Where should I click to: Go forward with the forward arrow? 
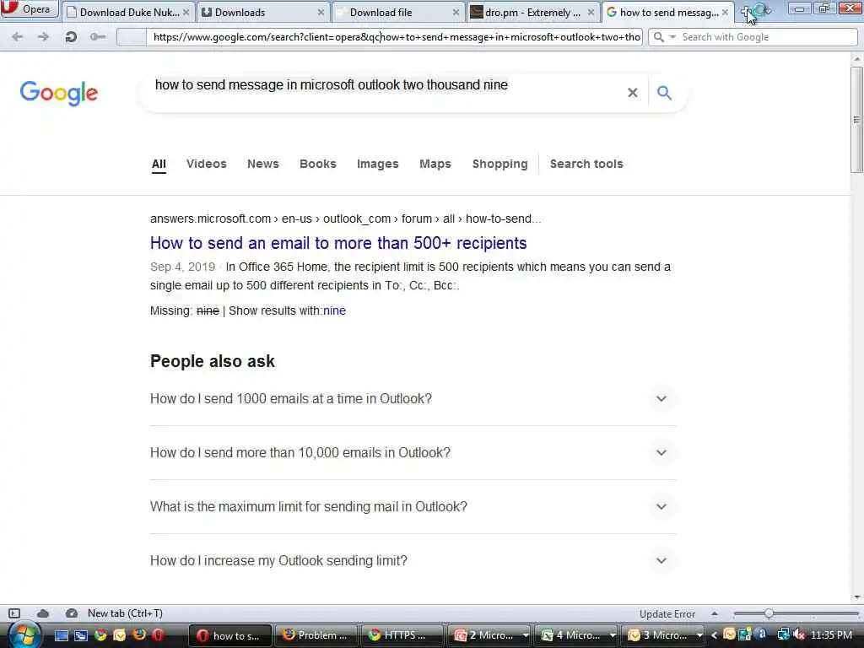43,37
